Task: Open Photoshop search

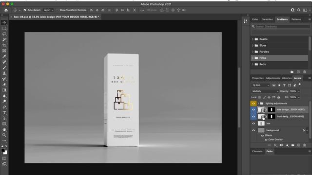Action: coord(299,10)
